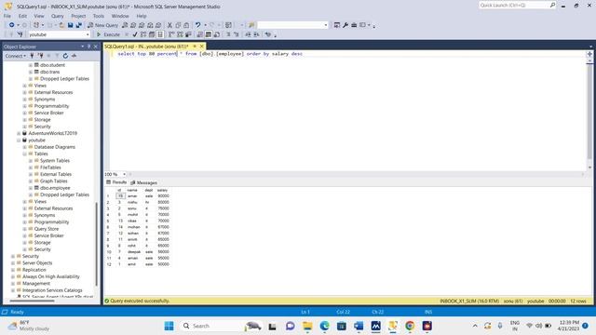Switch output to Results to File
The height and width of the screenshot is (335, 596).
tap(217, 34)
